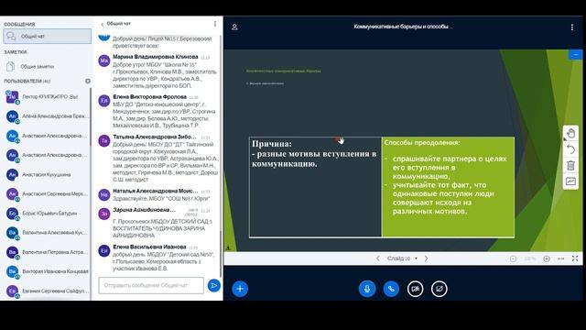Open the Общий чат conversation
The height and width of the screenshot is (330, 586).
click(x=47, y=37)
